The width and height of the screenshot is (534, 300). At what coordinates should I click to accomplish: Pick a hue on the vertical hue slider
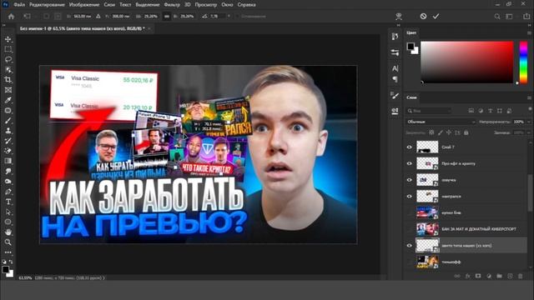point(523,62)
